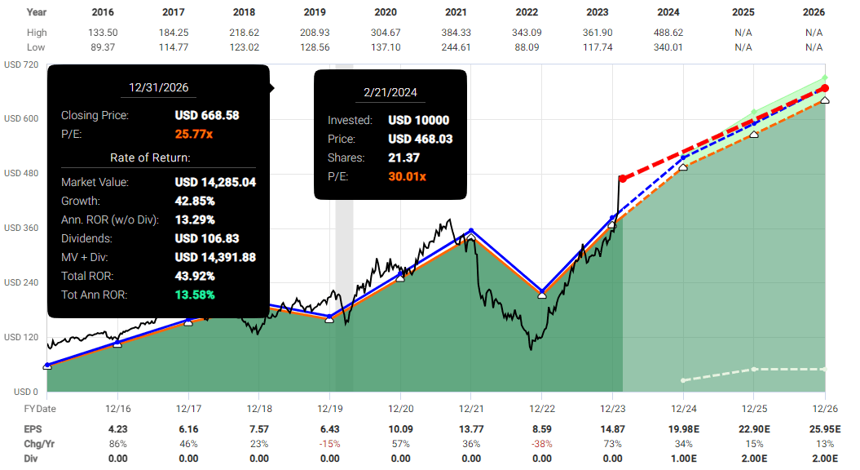Click the blue line peak marker at 12/21
This screenshot has height=470, width=860.
pos(470,230)
